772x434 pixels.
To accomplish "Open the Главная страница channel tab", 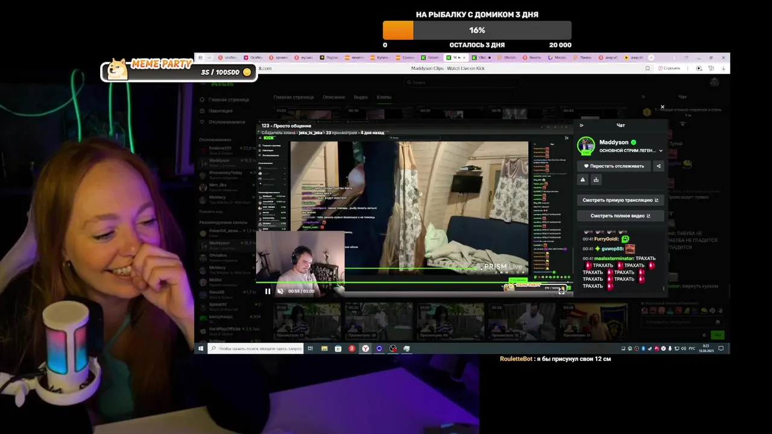I will (x=294, y=97).
